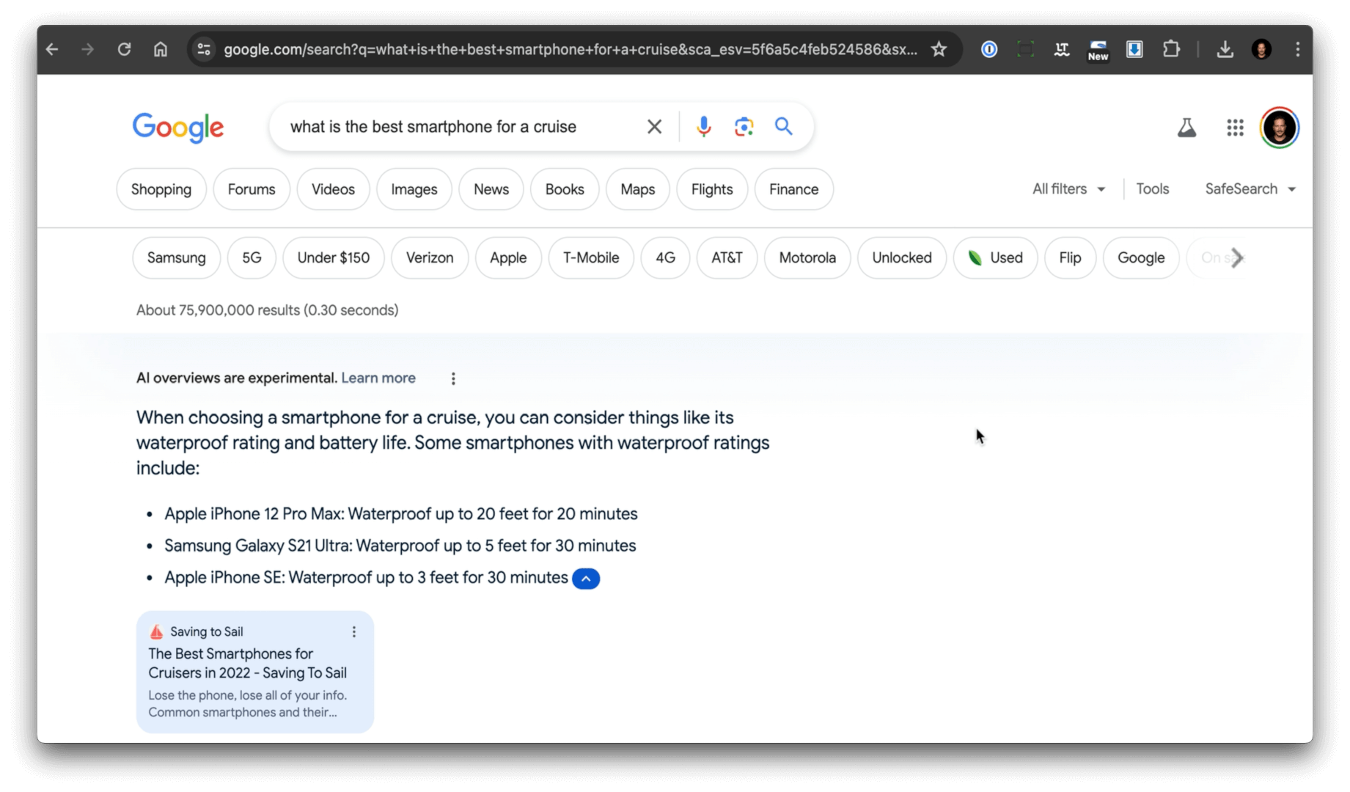Open AI overview three-dot options
This screenshot has height=792, width=1350.
(x=453, y=378)
